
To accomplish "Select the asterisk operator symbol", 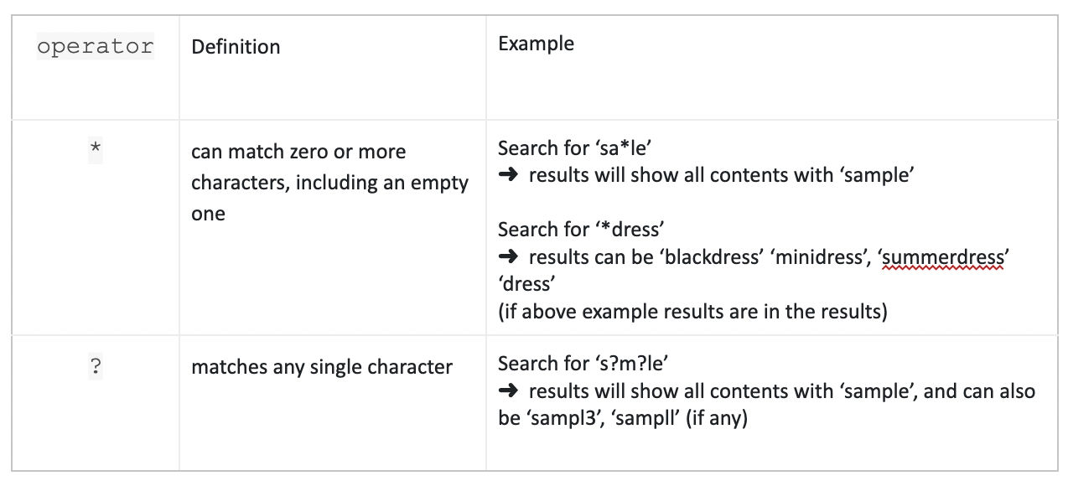I will pos(96,148).
